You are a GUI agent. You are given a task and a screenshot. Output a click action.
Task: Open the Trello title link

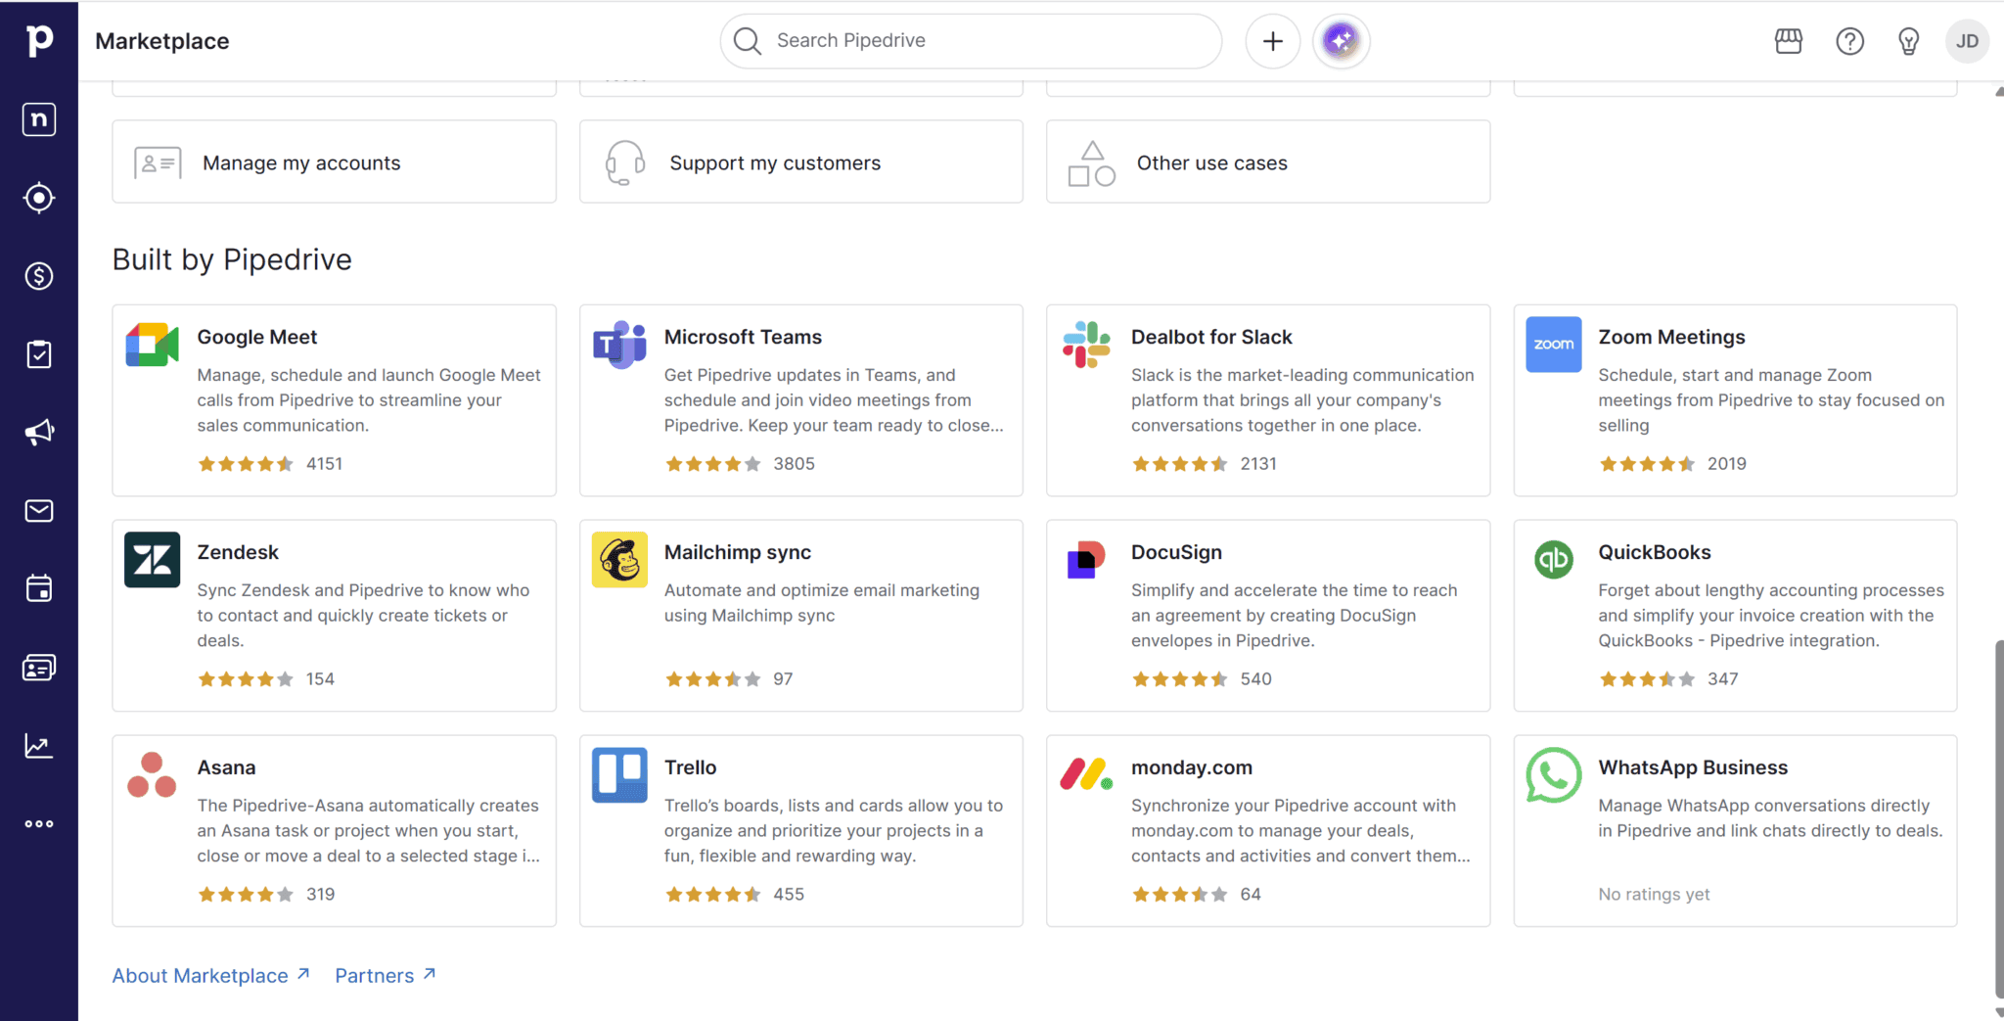(690, 767)
